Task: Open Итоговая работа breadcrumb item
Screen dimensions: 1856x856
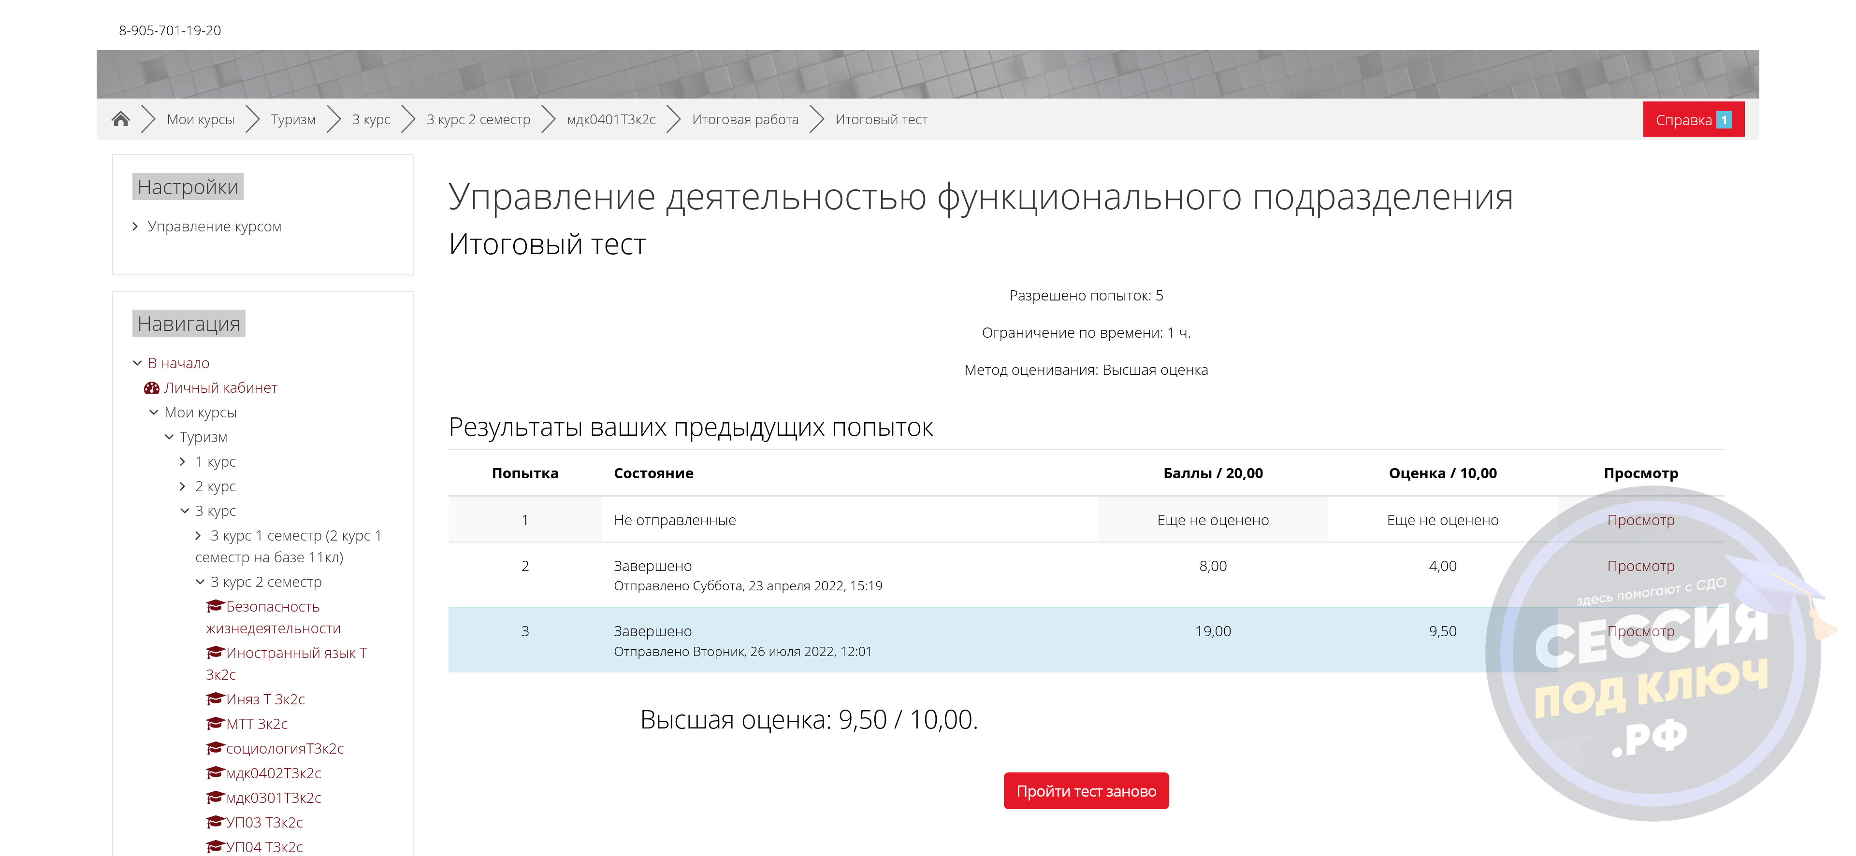Action: pos(744,119)
